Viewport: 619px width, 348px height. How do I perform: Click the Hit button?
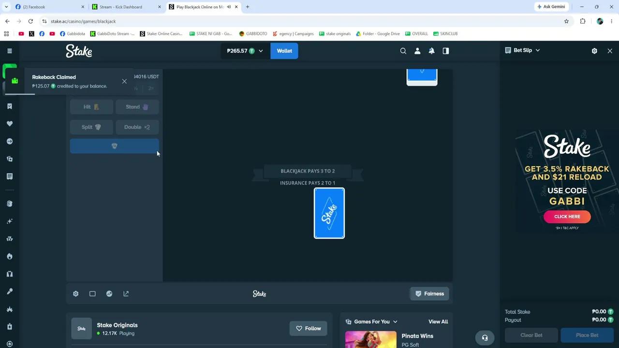pos(91,107)
